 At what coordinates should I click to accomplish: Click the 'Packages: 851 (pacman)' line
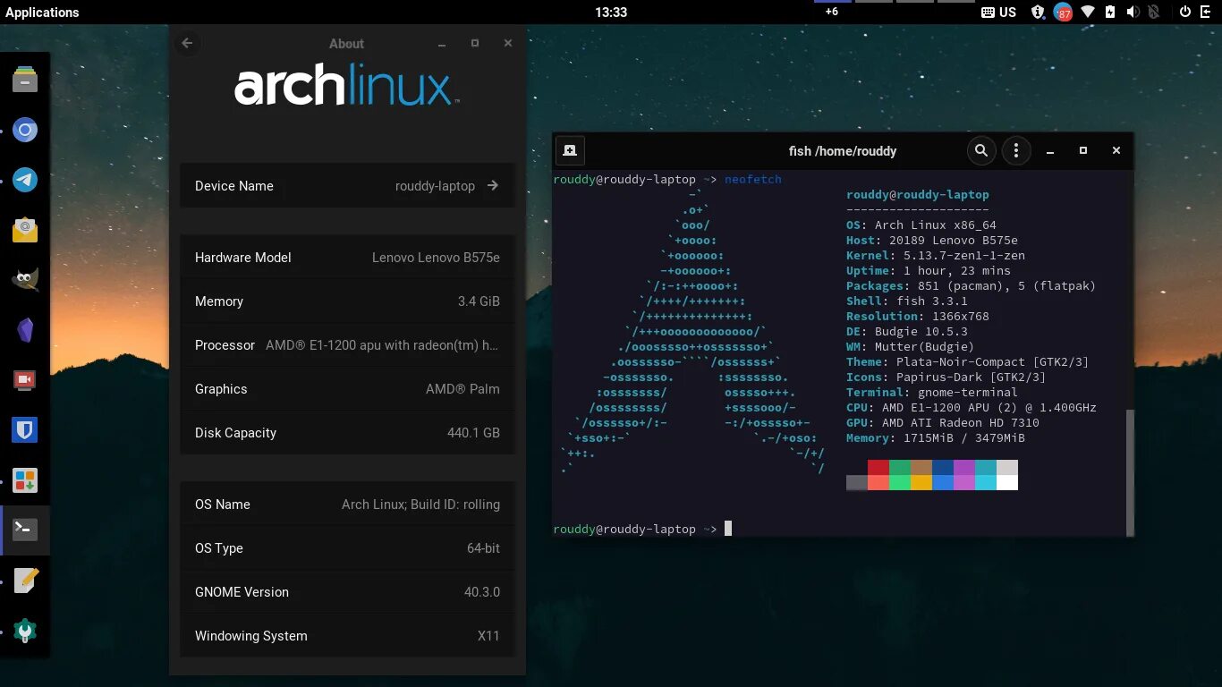click(x=971, y=285)
